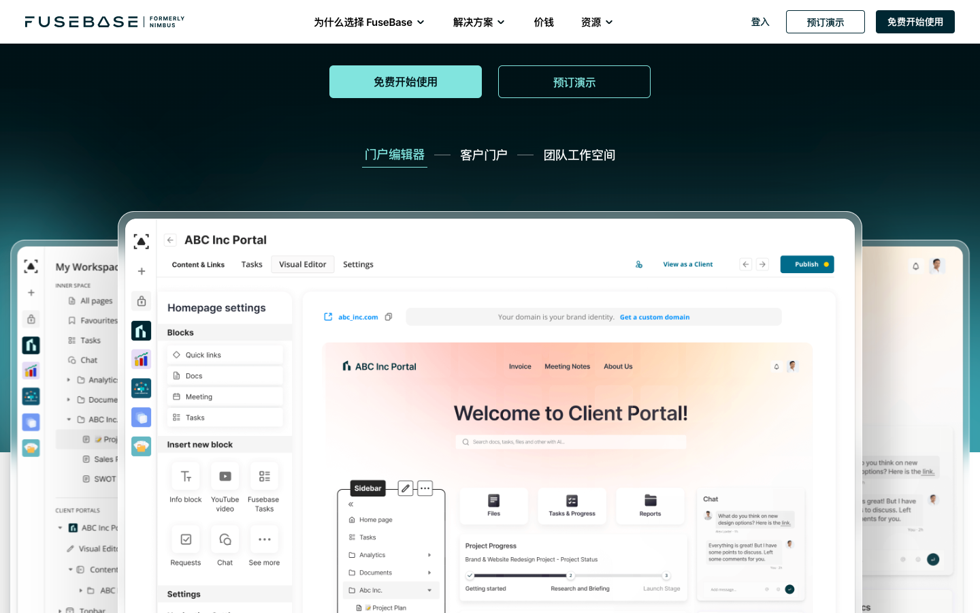Click the copy icon next to abc_inc.com

pos(389,317)
